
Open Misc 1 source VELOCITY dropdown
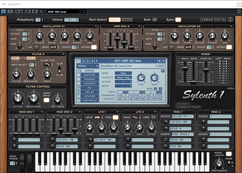[183, 116]
